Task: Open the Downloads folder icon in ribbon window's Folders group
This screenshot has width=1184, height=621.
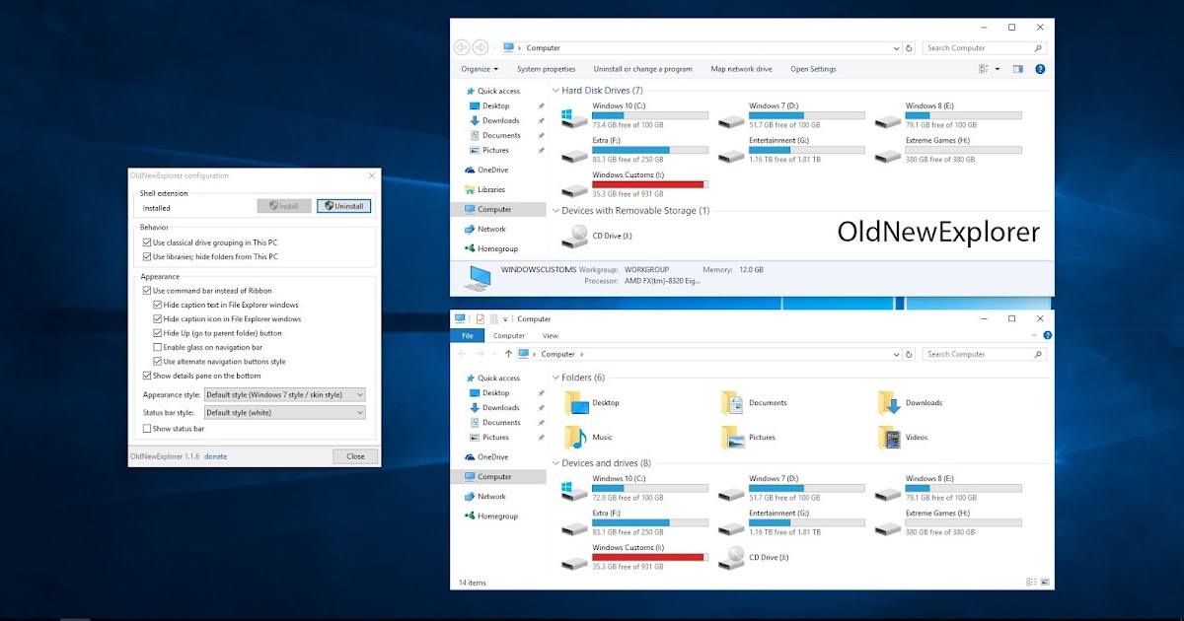Action: point(889,402)
